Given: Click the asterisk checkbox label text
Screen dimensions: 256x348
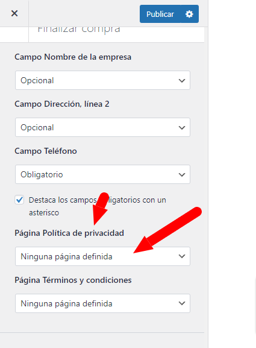Looking at the screenshot, I should click(x=98, y=206).
